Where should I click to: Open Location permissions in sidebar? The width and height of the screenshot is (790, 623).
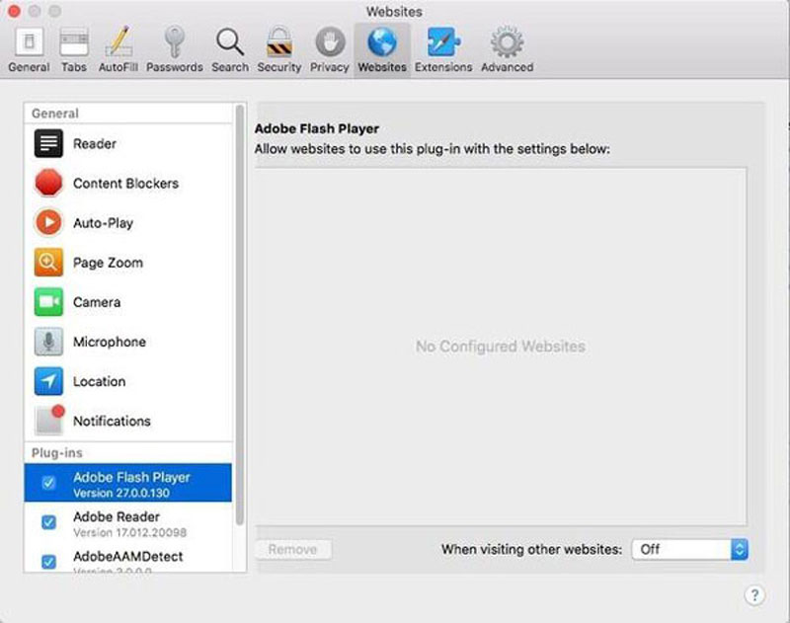[99, 381]
